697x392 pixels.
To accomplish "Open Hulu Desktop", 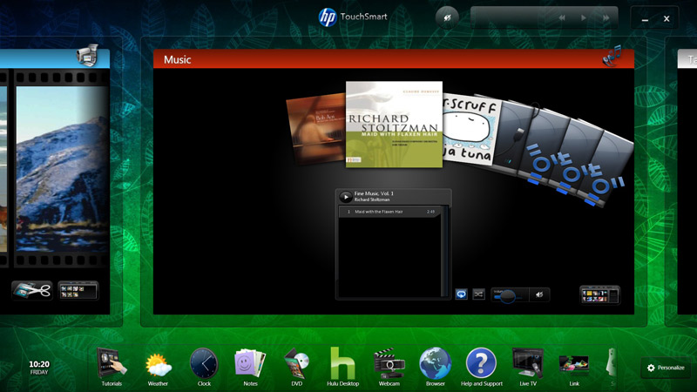I will pyautogui.click(x=342, y=367).
